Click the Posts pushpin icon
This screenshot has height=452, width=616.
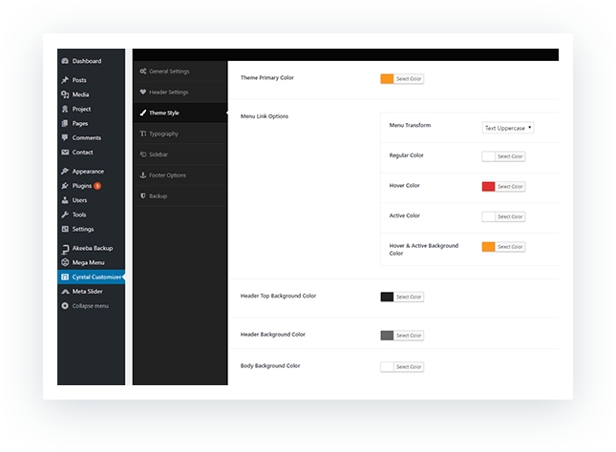65,80
